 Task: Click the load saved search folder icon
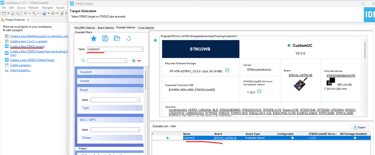[x=117, y=38]
